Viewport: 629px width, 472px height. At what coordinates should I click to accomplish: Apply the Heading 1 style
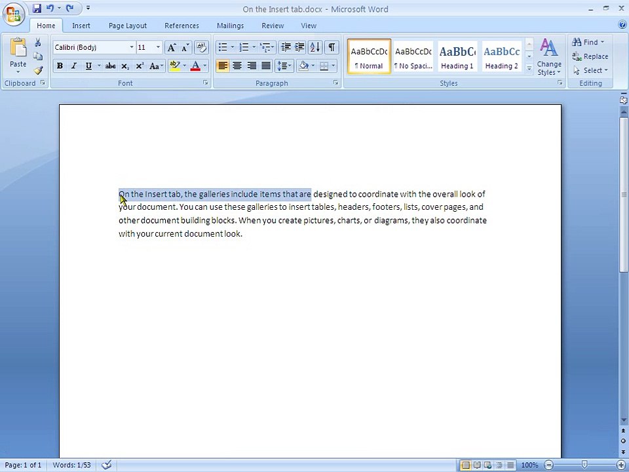pos(457,56)
